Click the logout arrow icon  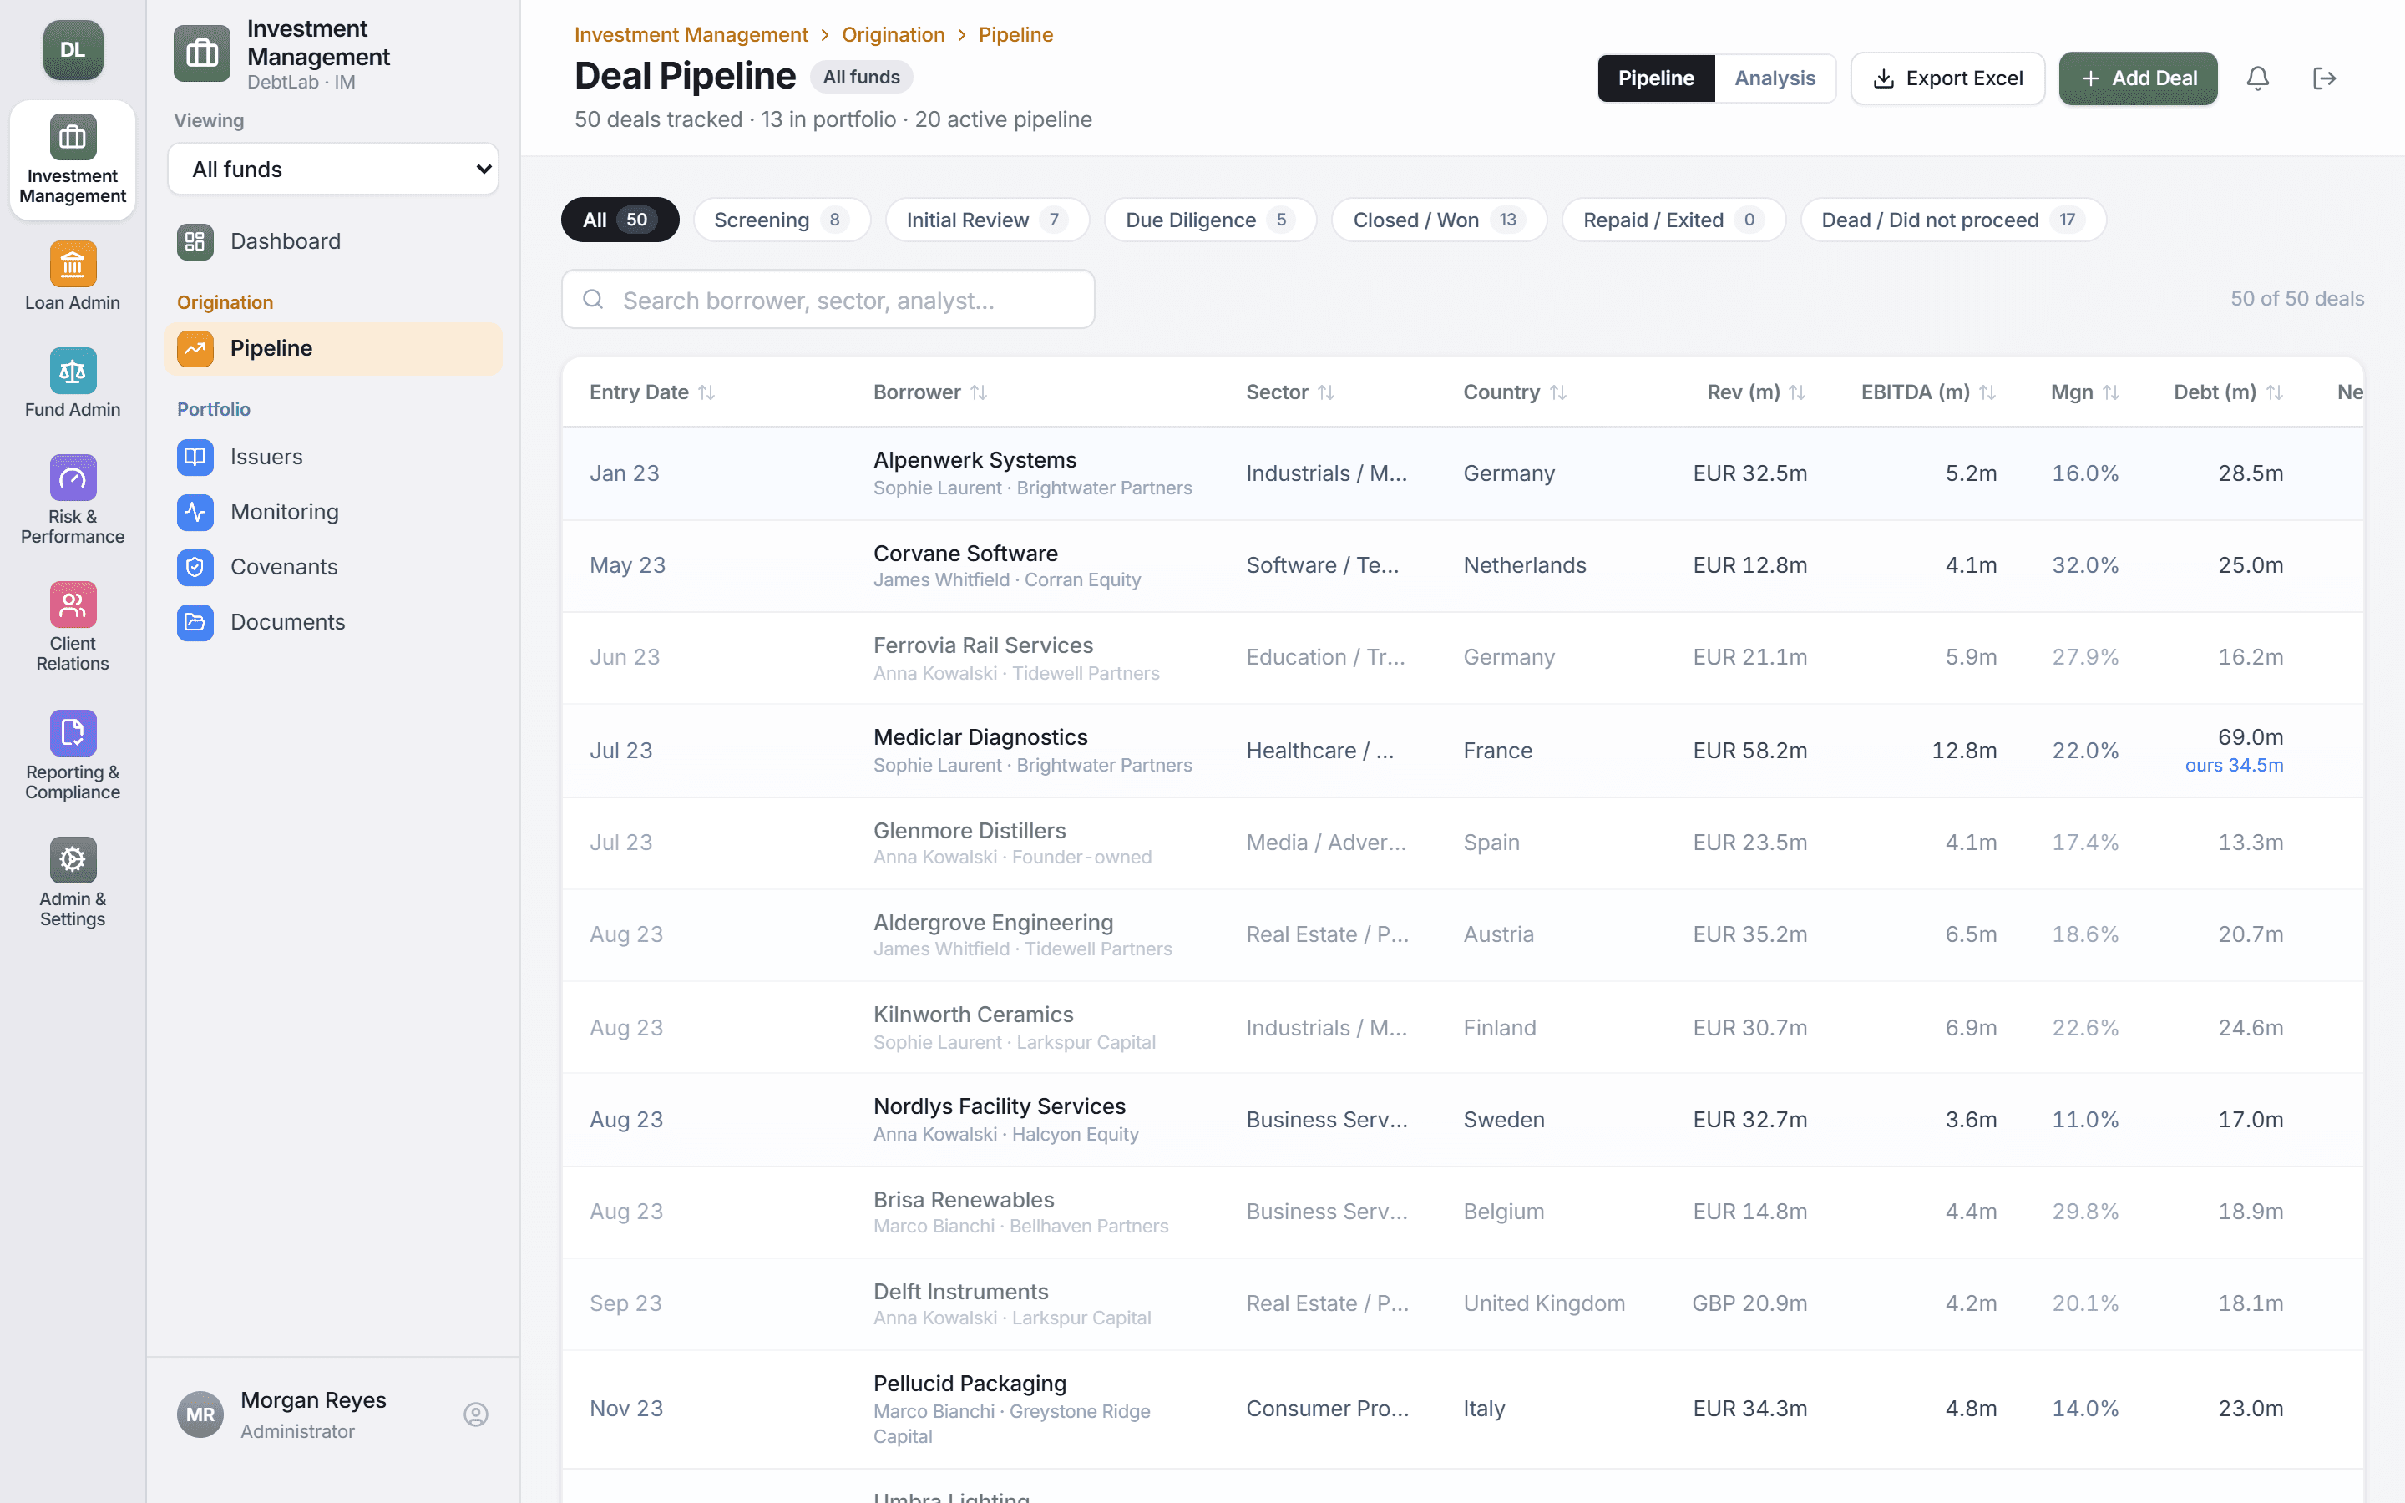click(2325, 78)
